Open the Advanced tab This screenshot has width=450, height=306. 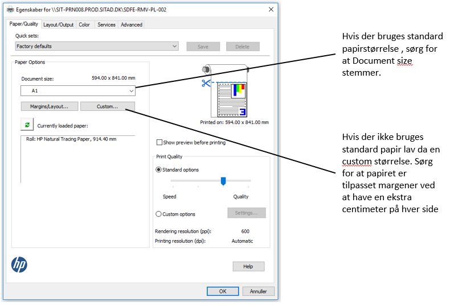(x=131, y=24)
